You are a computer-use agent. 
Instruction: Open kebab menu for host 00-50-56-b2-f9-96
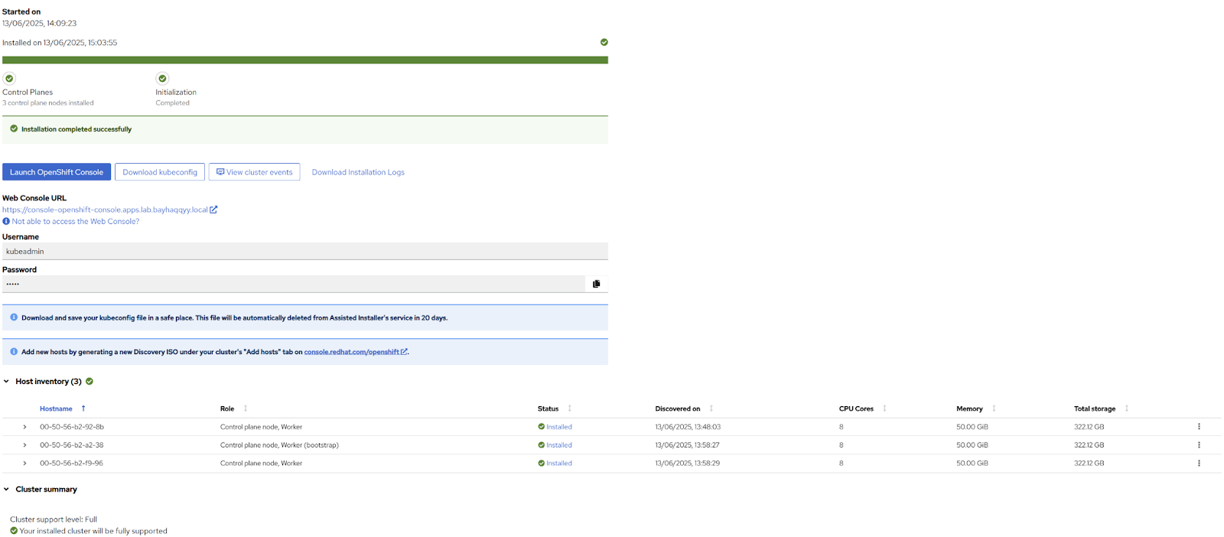(x=1199, y=464)
